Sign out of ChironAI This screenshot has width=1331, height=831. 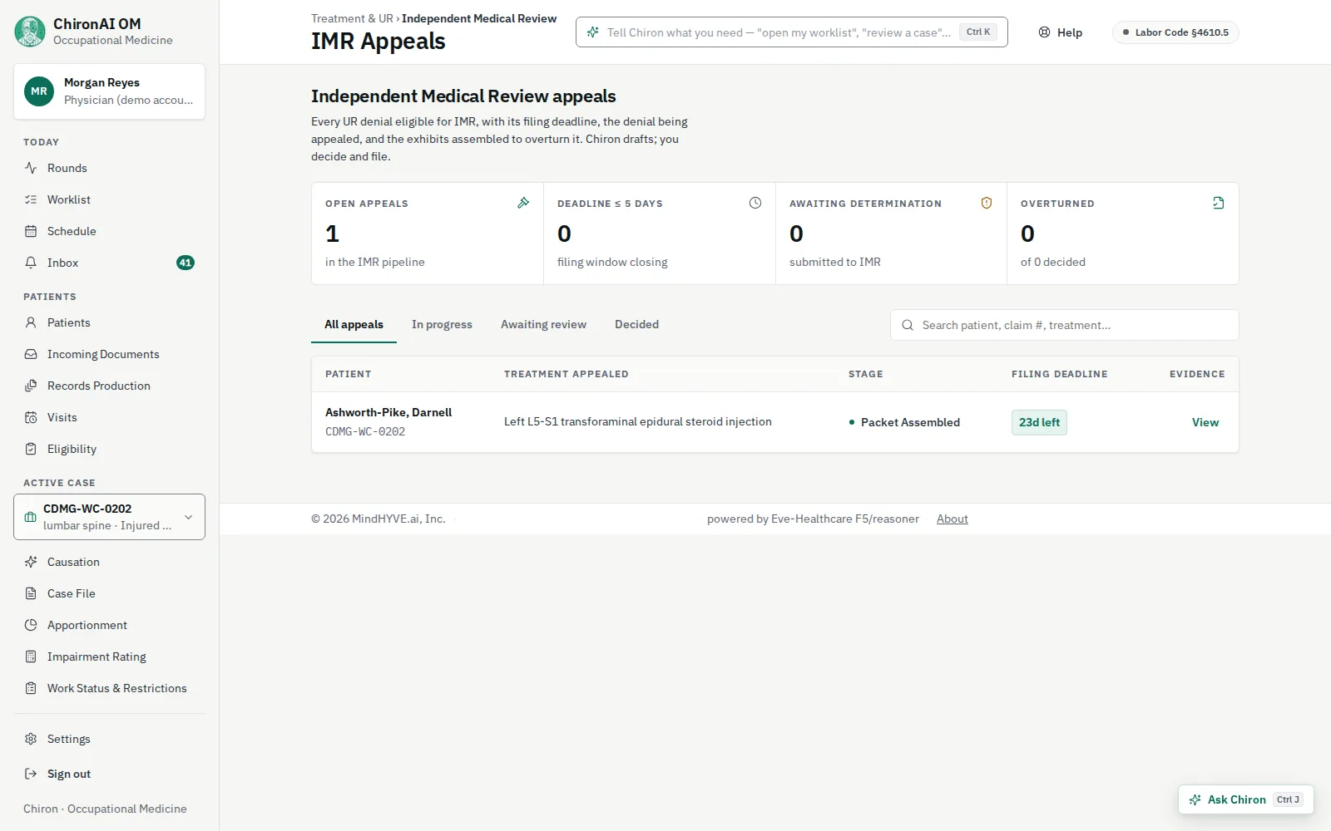109,774
